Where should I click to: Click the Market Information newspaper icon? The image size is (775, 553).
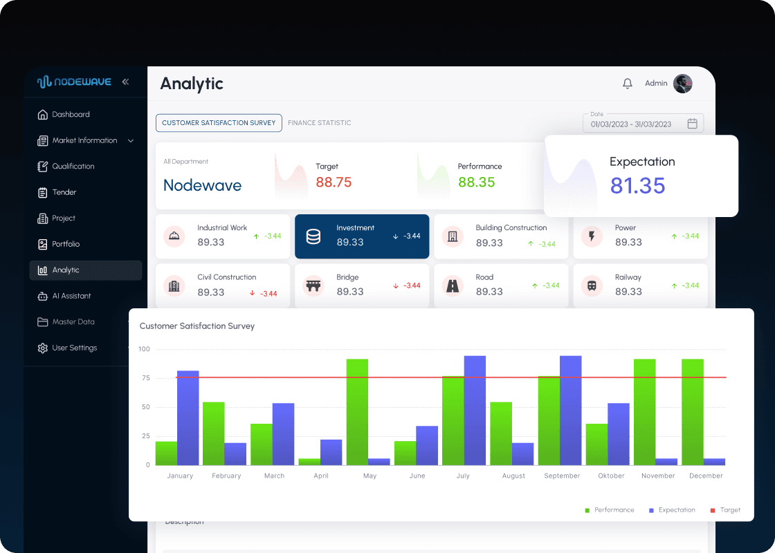click(x=42, y=141)
